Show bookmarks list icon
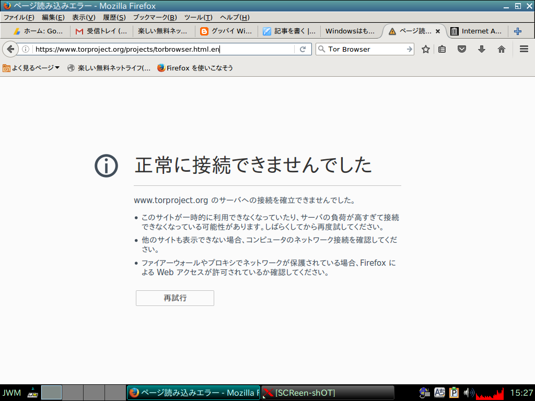Screen dimensions: 535x401 442,50
